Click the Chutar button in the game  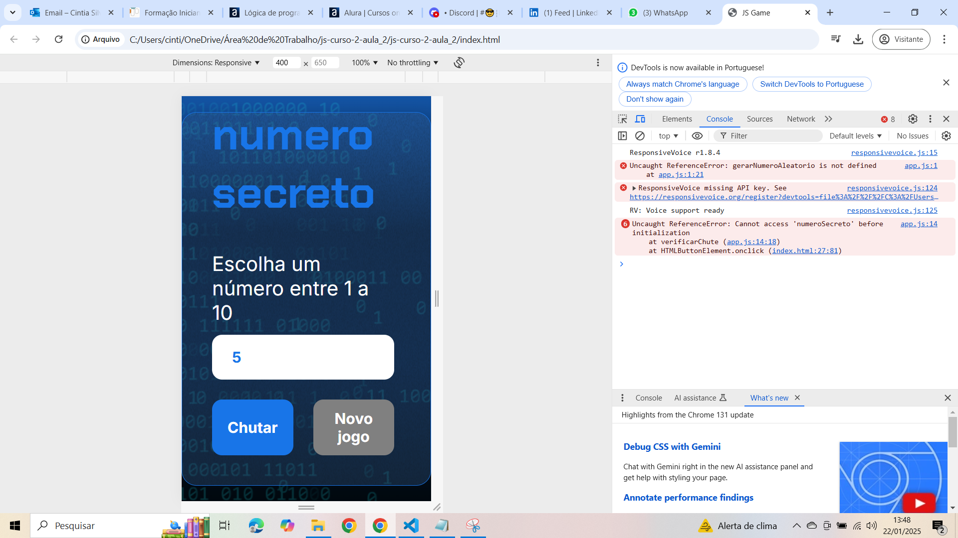click(x=251, y=427)
